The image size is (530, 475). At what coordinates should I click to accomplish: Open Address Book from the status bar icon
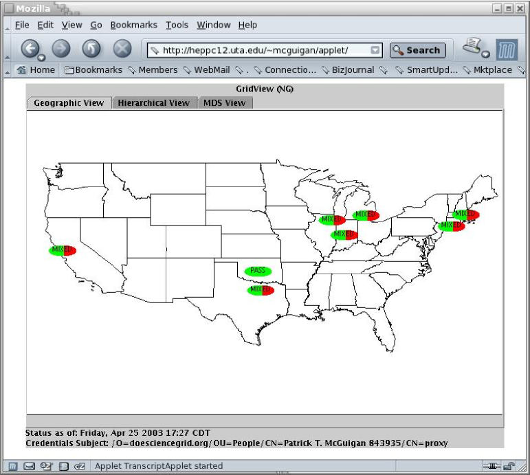pyautogui.click(x=63, y=466)
